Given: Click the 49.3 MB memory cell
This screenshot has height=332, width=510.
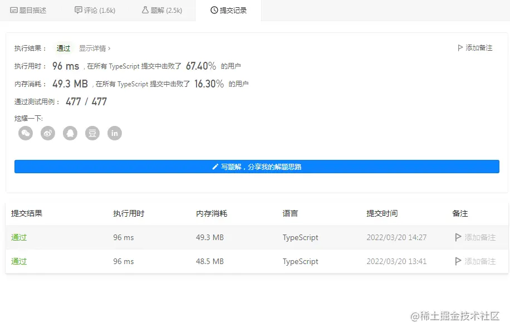Looking at the screenshot, I should click(210, 237).
